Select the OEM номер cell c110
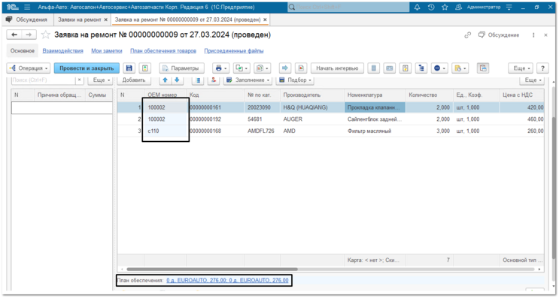This screenshot has height=298, width=559. (166, 131)
